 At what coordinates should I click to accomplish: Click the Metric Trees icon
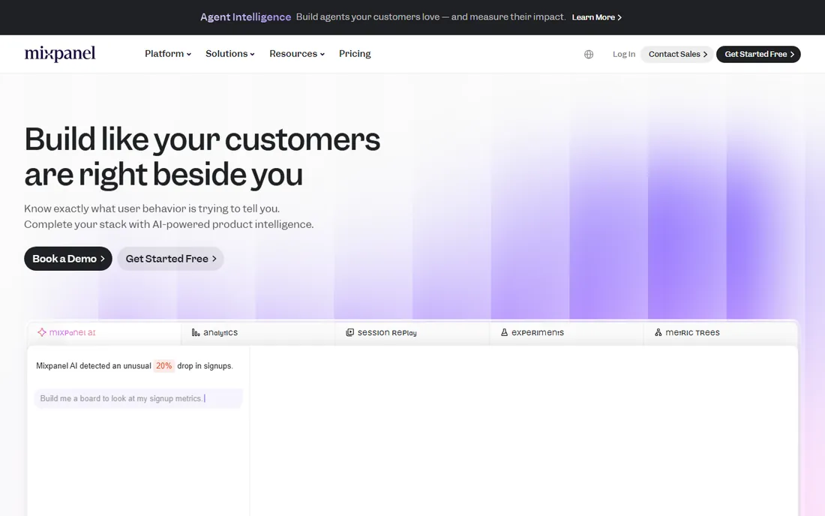point(658,332)
